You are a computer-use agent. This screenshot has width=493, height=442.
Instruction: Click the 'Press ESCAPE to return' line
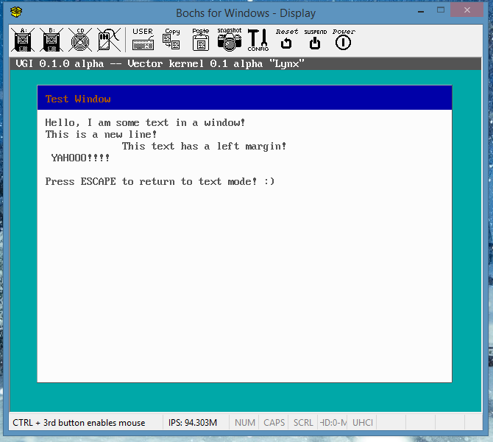click(x=160, y=181)
